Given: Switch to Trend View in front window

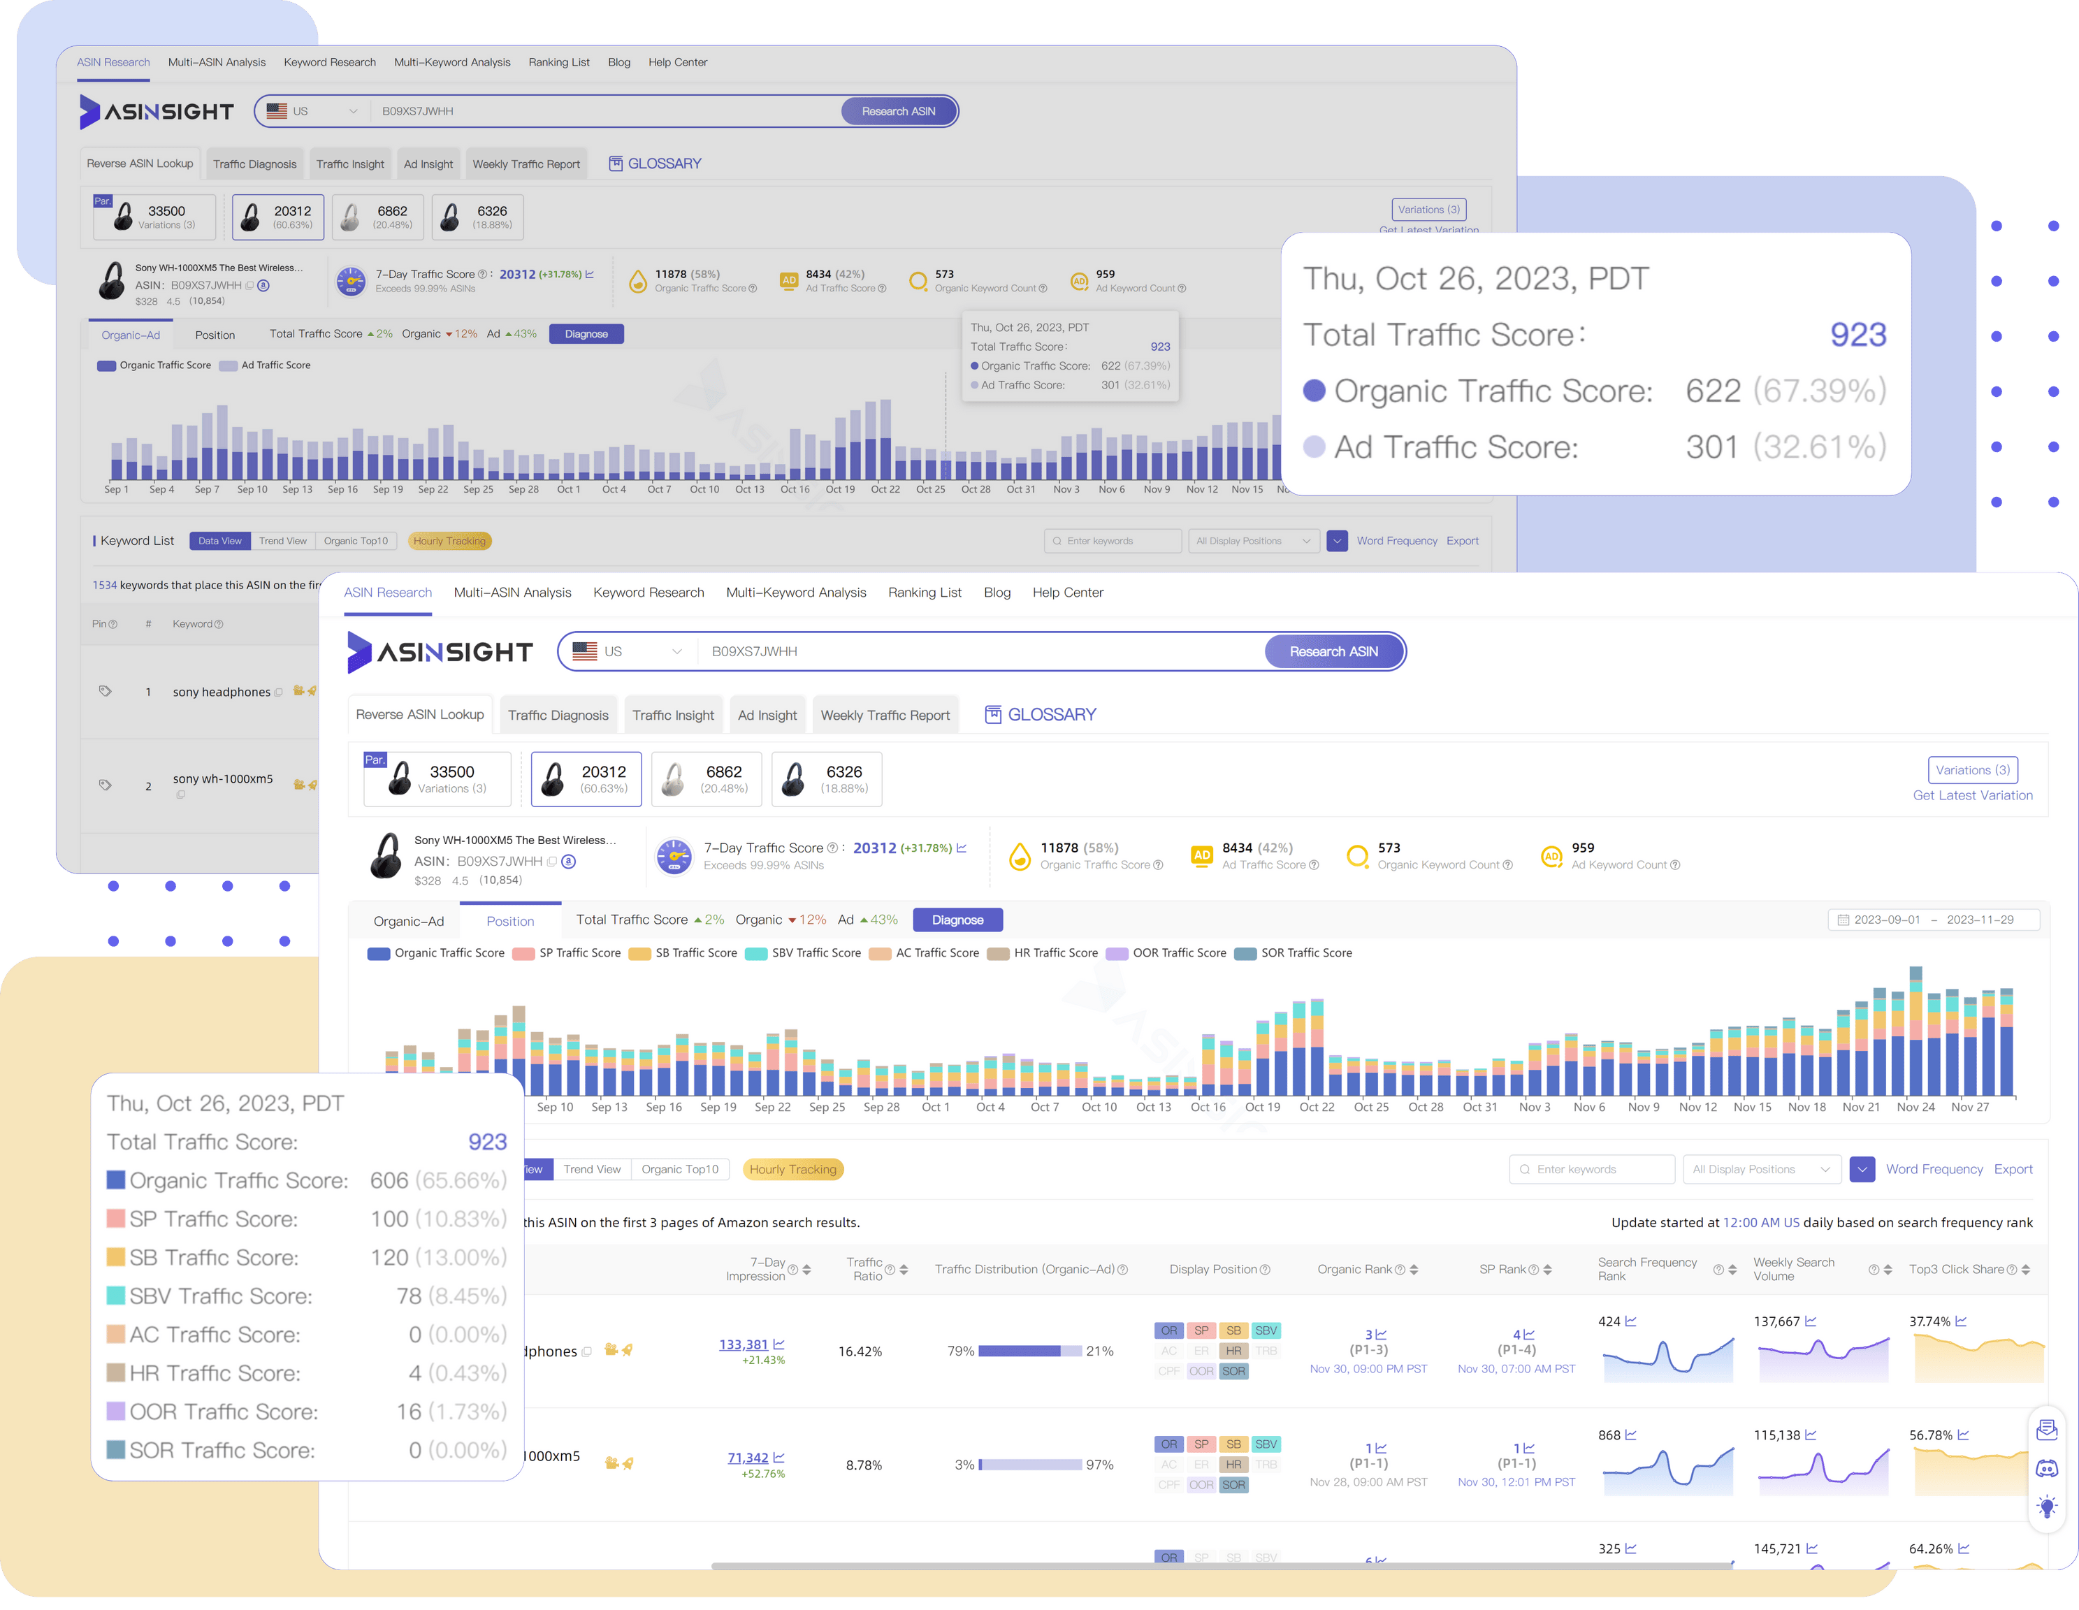Looking at the screenshot, I should (591, 1169).
